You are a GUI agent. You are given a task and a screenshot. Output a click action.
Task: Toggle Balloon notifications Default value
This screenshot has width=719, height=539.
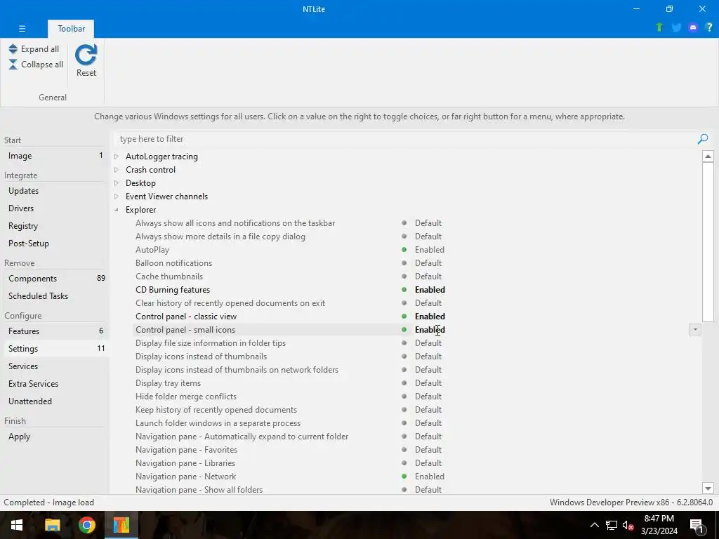point(428,263)
